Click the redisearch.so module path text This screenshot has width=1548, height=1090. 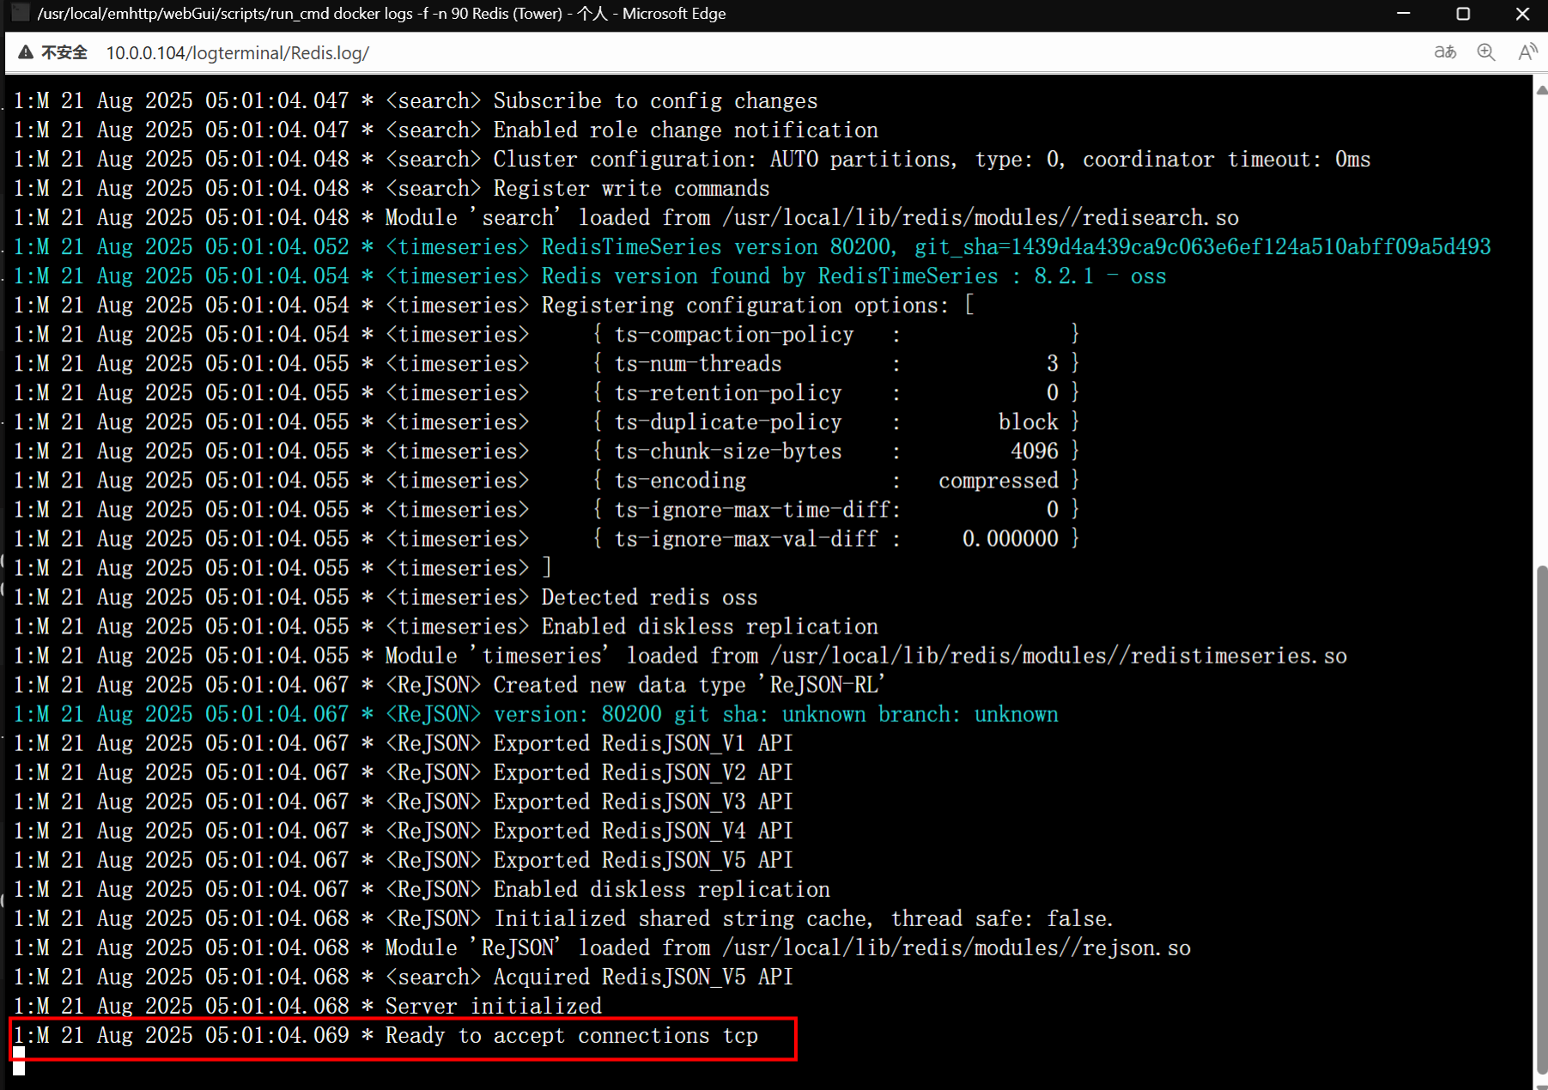pos(980,218)
